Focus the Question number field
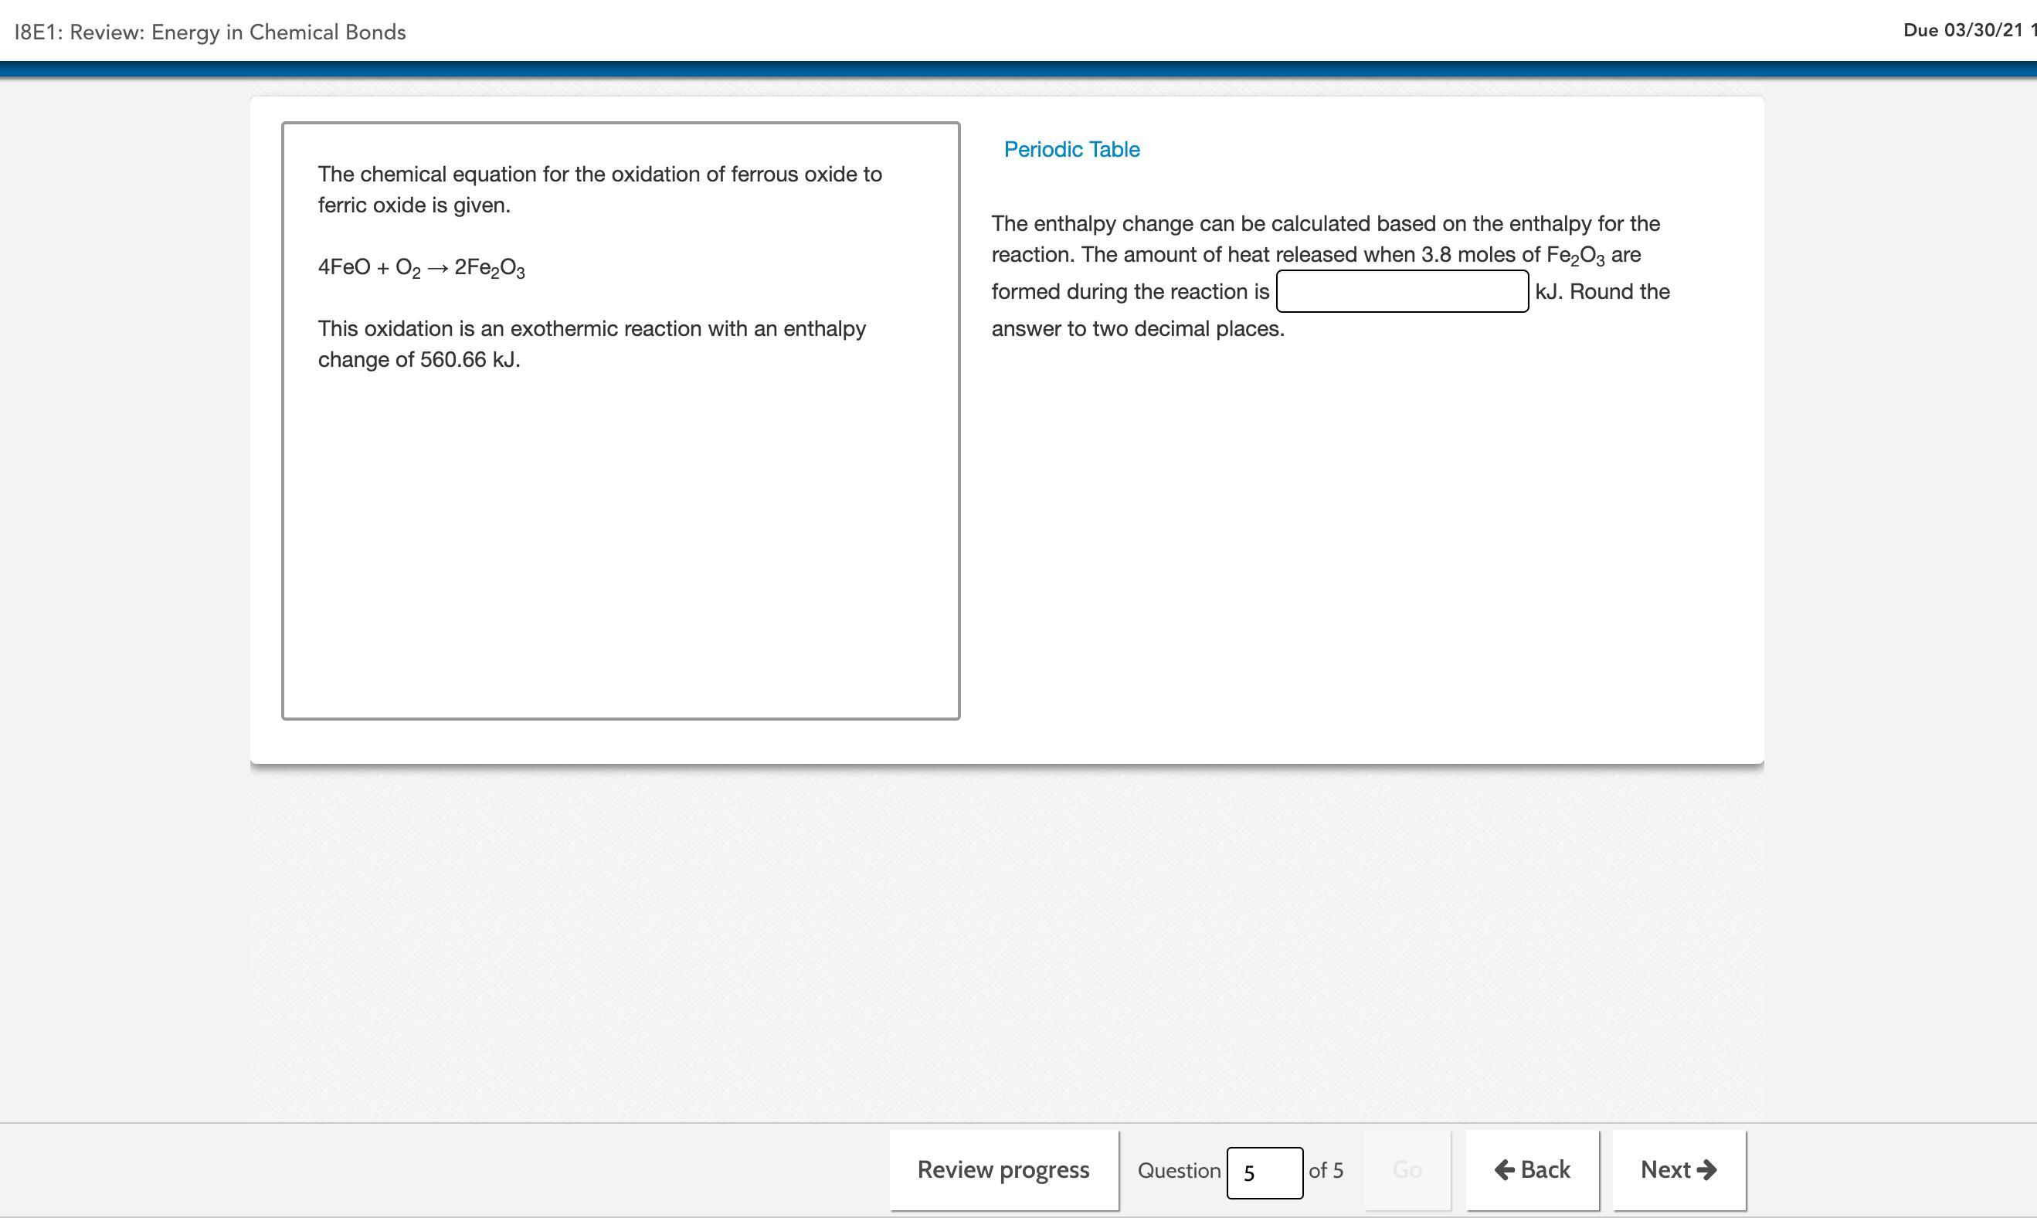The height and width of the screenshot is (1218, 2037). click(1264, 1173)
